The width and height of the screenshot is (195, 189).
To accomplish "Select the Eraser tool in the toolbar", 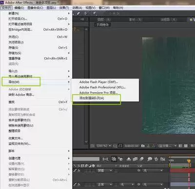I will (78, 14).
